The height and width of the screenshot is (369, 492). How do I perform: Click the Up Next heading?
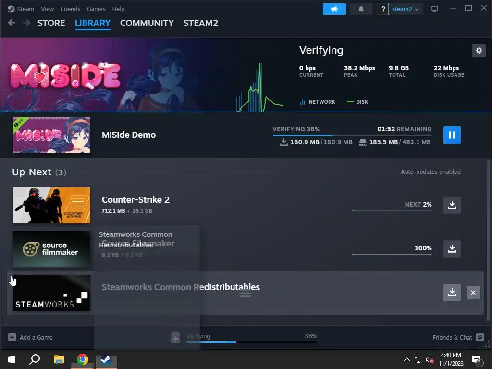pyautogui.click(x=31, y=172)
